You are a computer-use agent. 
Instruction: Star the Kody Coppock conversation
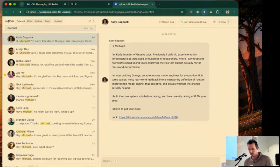[214, 22]
